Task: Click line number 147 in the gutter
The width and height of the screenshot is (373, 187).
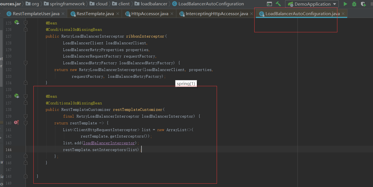Action: click(8, 170)
